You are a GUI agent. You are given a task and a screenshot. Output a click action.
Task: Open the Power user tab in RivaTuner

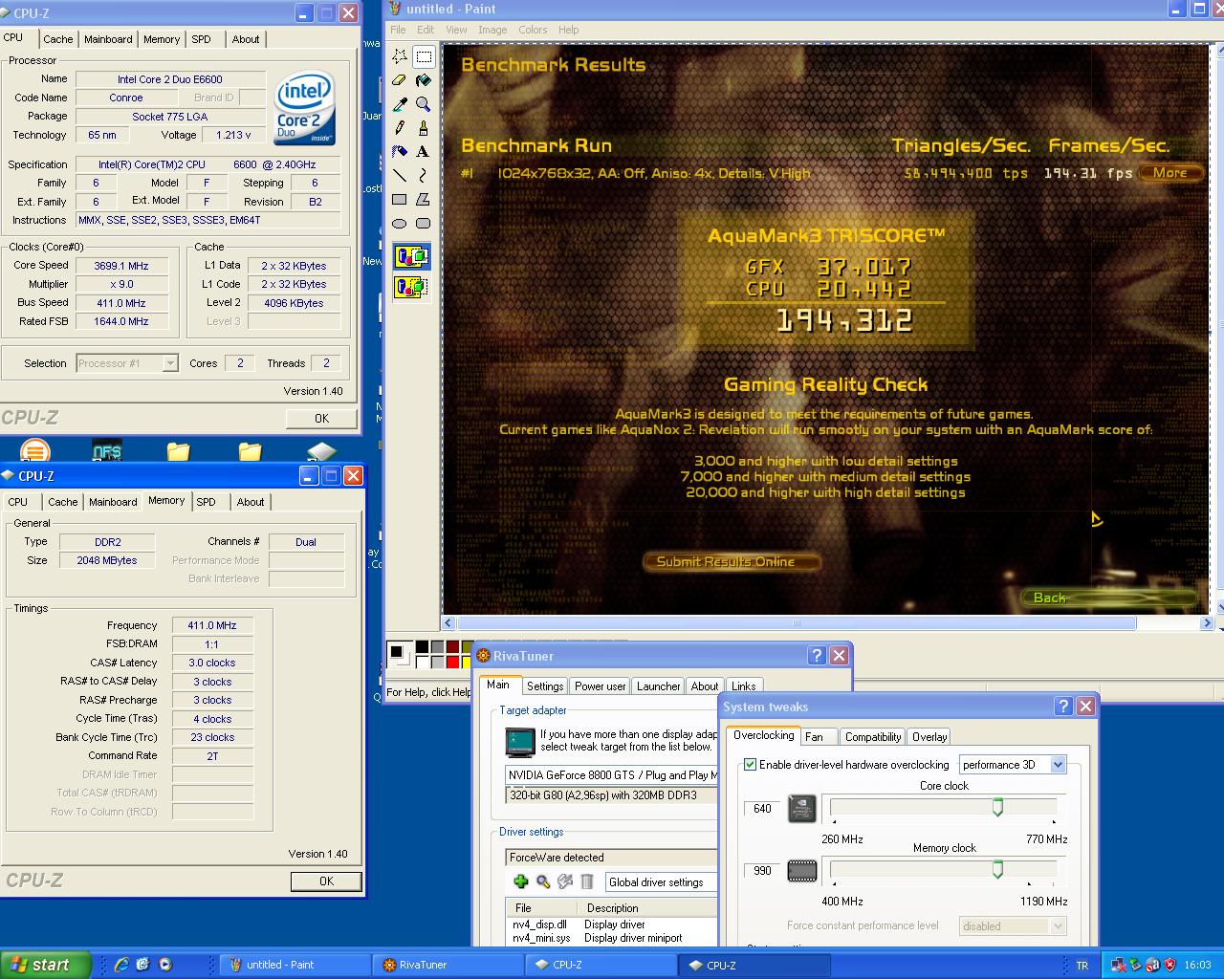tap(600, 685)
